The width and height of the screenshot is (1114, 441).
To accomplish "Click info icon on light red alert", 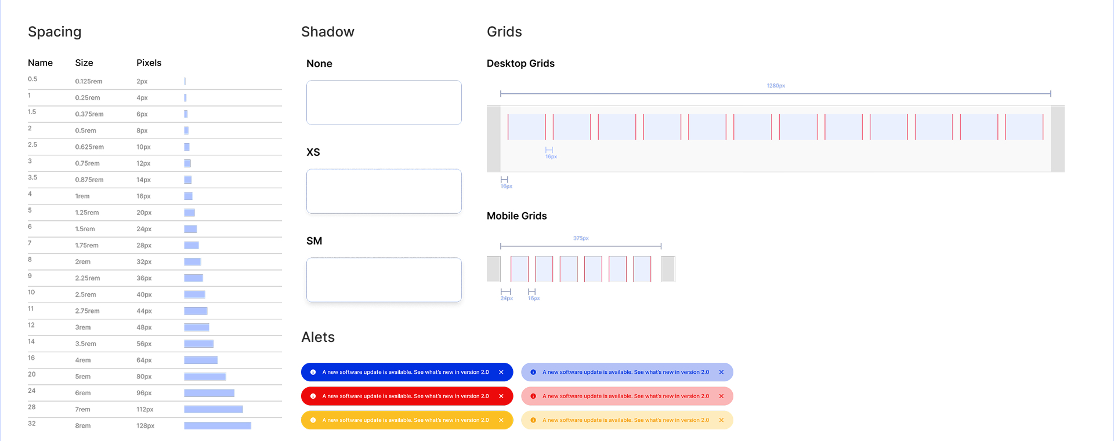I will [533, 396].
